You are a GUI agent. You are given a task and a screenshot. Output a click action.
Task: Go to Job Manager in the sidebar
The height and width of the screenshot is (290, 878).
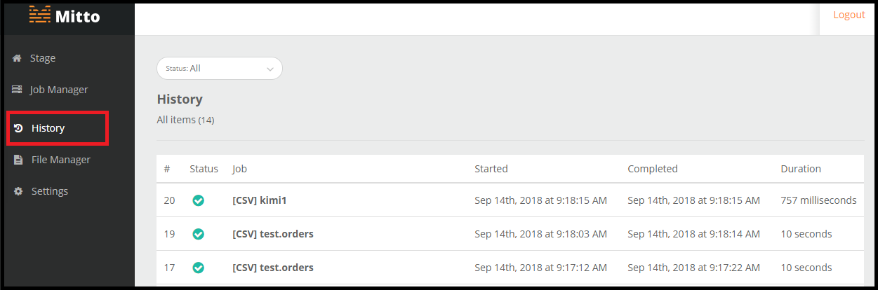(60, 90)
